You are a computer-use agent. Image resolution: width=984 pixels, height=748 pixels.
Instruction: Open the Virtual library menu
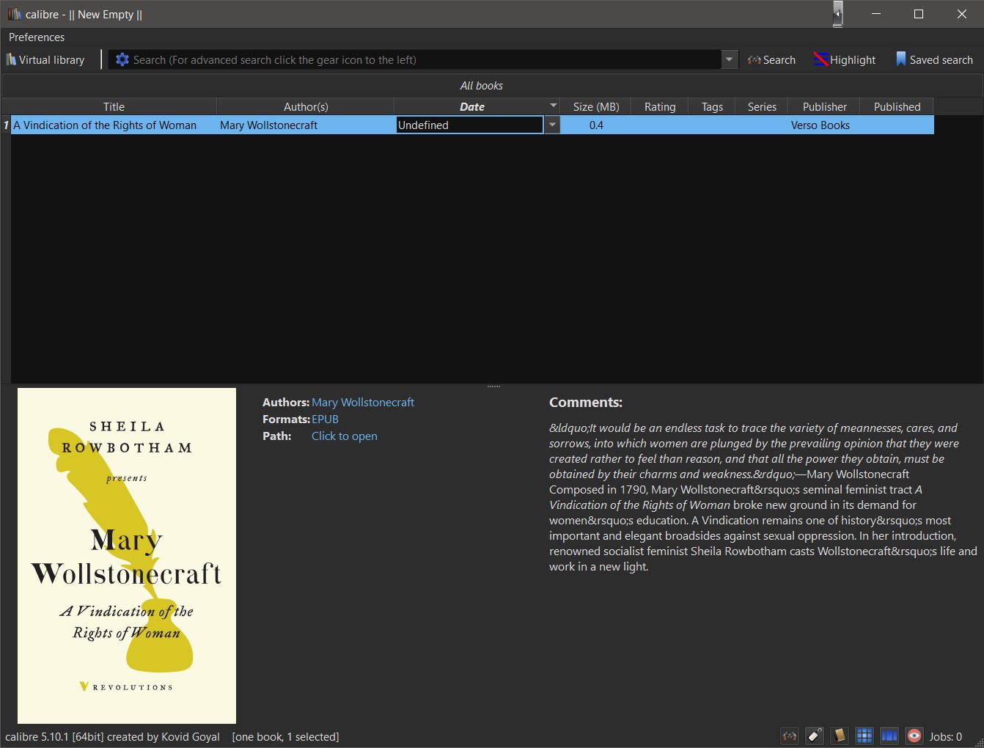click(45, 60)
